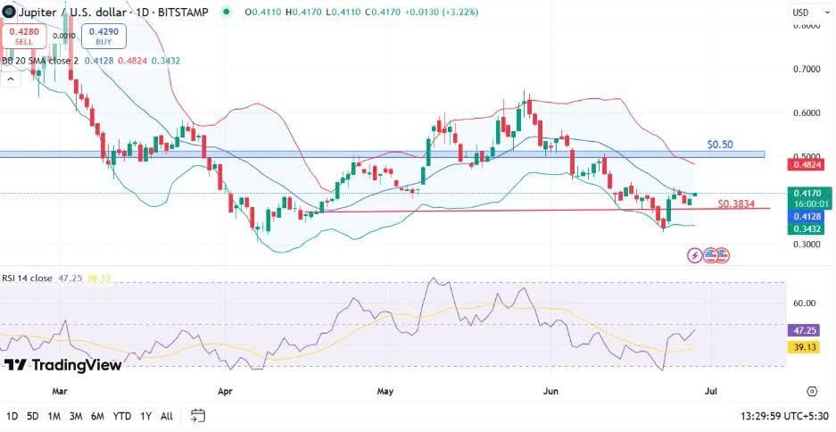Select the 1D time range

[x=12, y=416]
